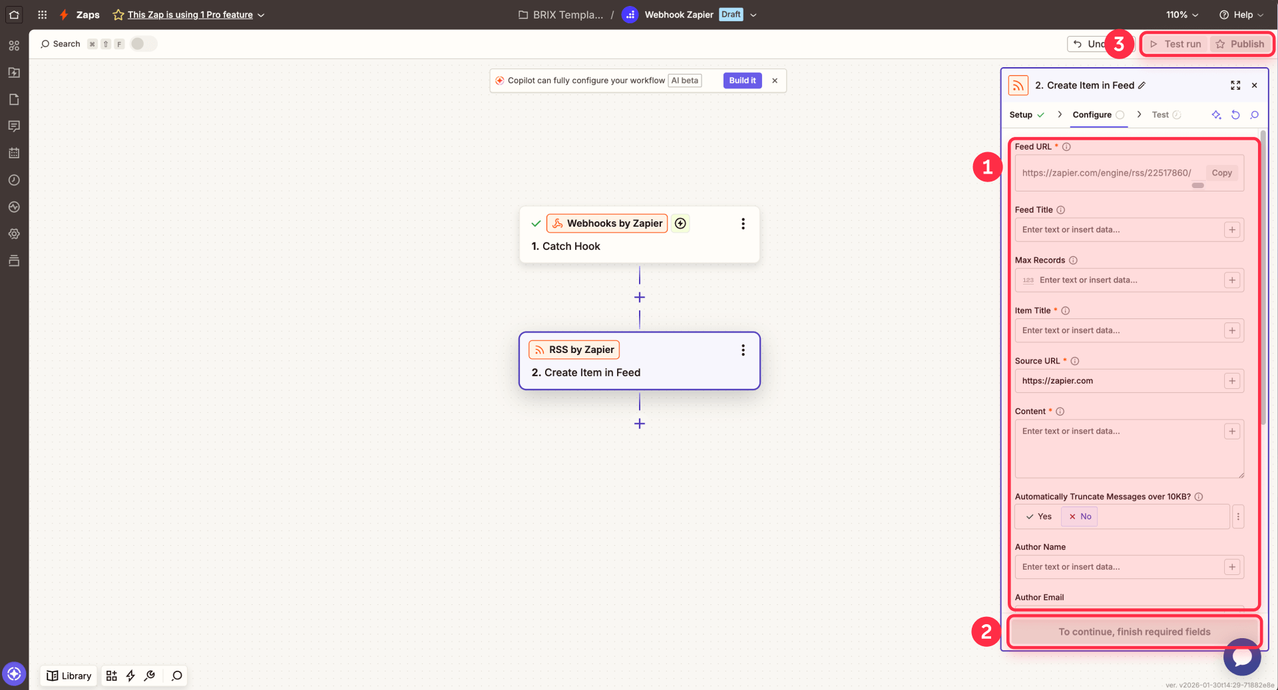The image size is (1278, 690).
Task: Insert data into the Author Name field
Action: tap(1232, 567)
